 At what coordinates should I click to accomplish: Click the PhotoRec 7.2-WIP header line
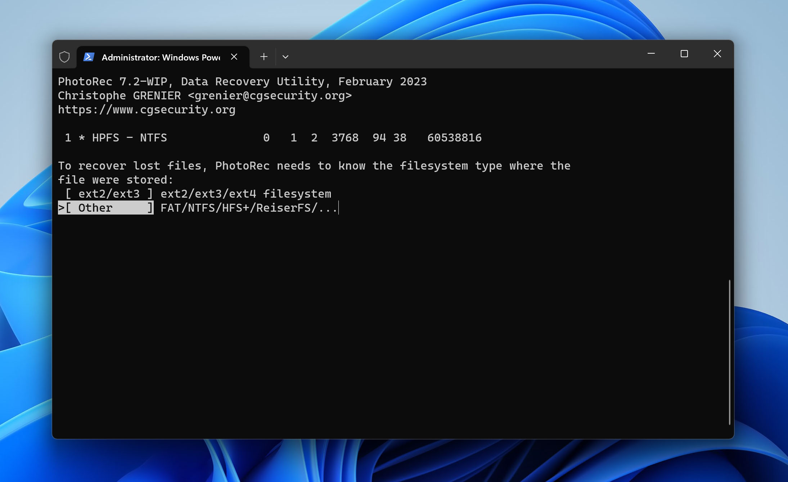click(x=242, y=81)
